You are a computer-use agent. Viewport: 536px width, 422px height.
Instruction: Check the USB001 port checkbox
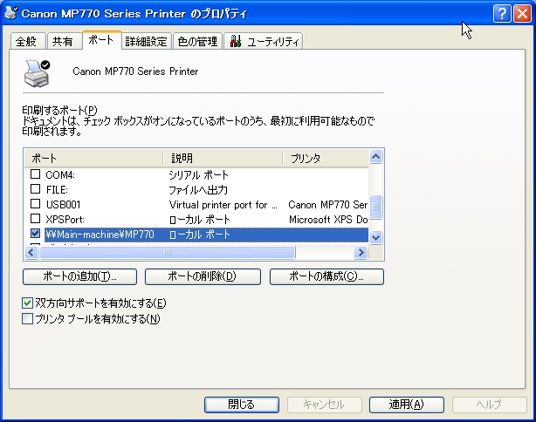35,204
